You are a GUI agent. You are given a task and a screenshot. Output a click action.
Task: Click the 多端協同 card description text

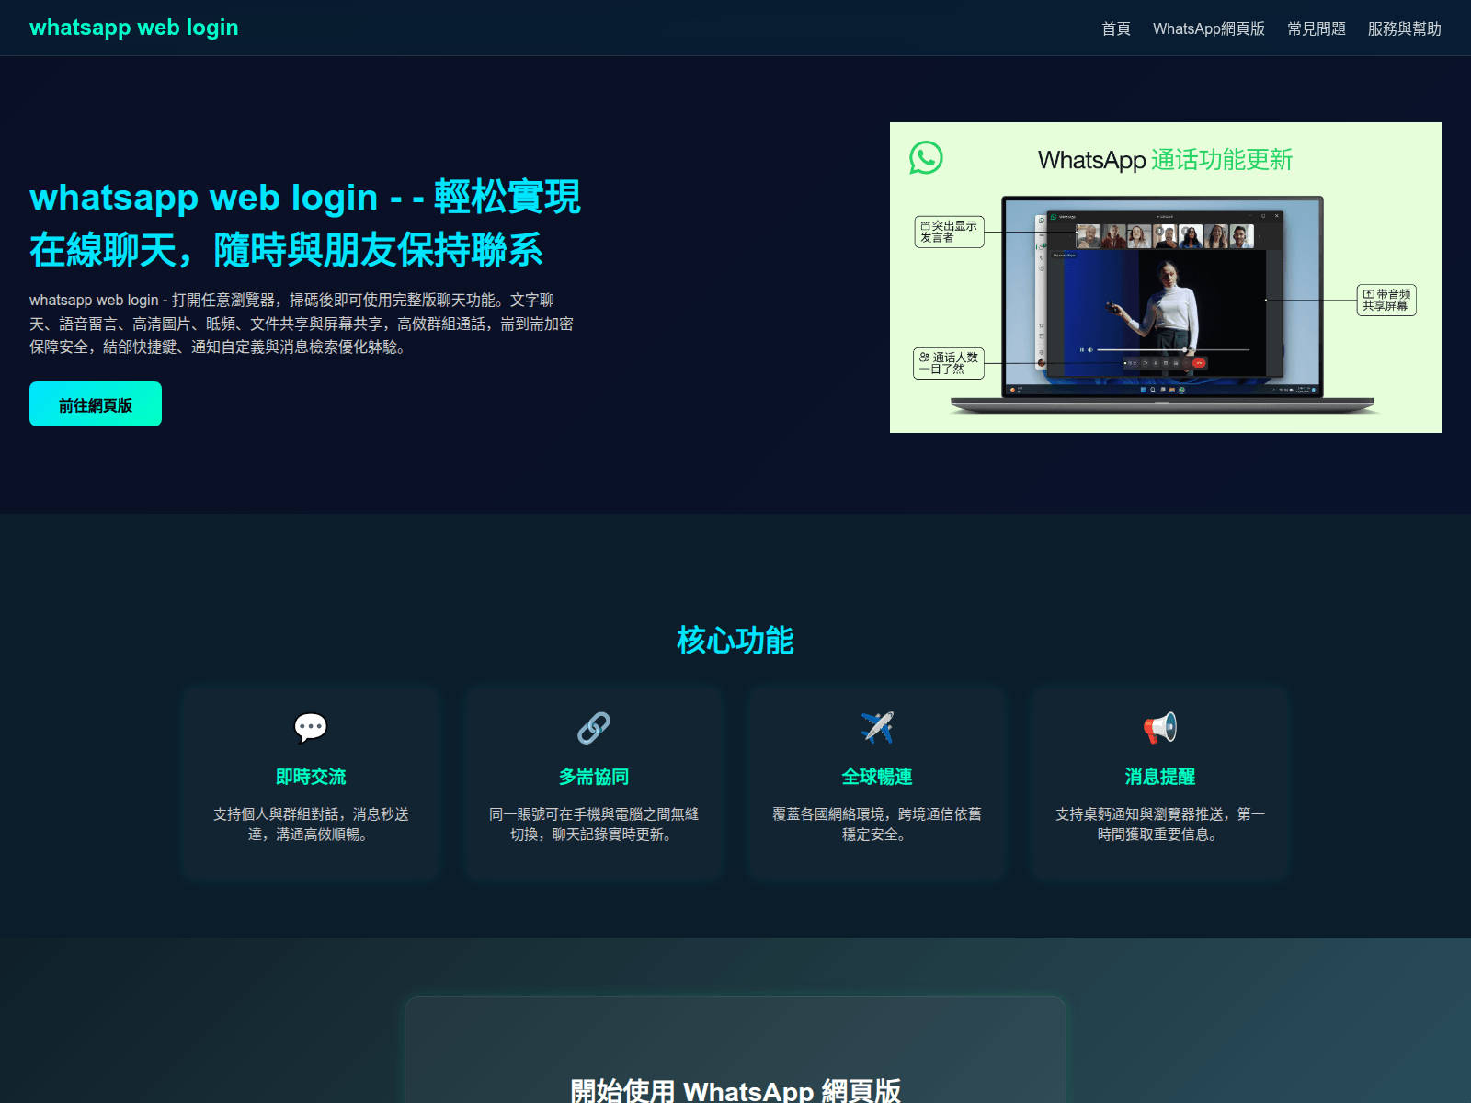(594, 824)
